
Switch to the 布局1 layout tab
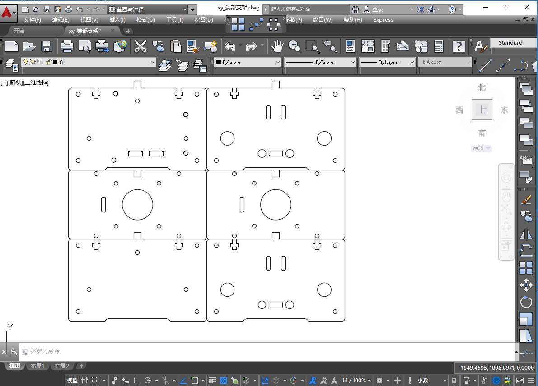point(37,366)
